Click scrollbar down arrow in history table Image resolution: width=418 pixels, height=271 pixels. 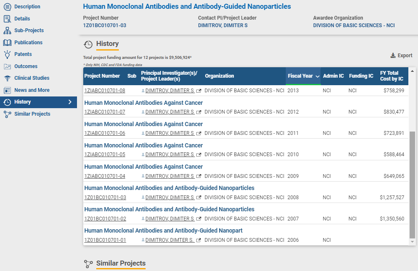(413, 242)
